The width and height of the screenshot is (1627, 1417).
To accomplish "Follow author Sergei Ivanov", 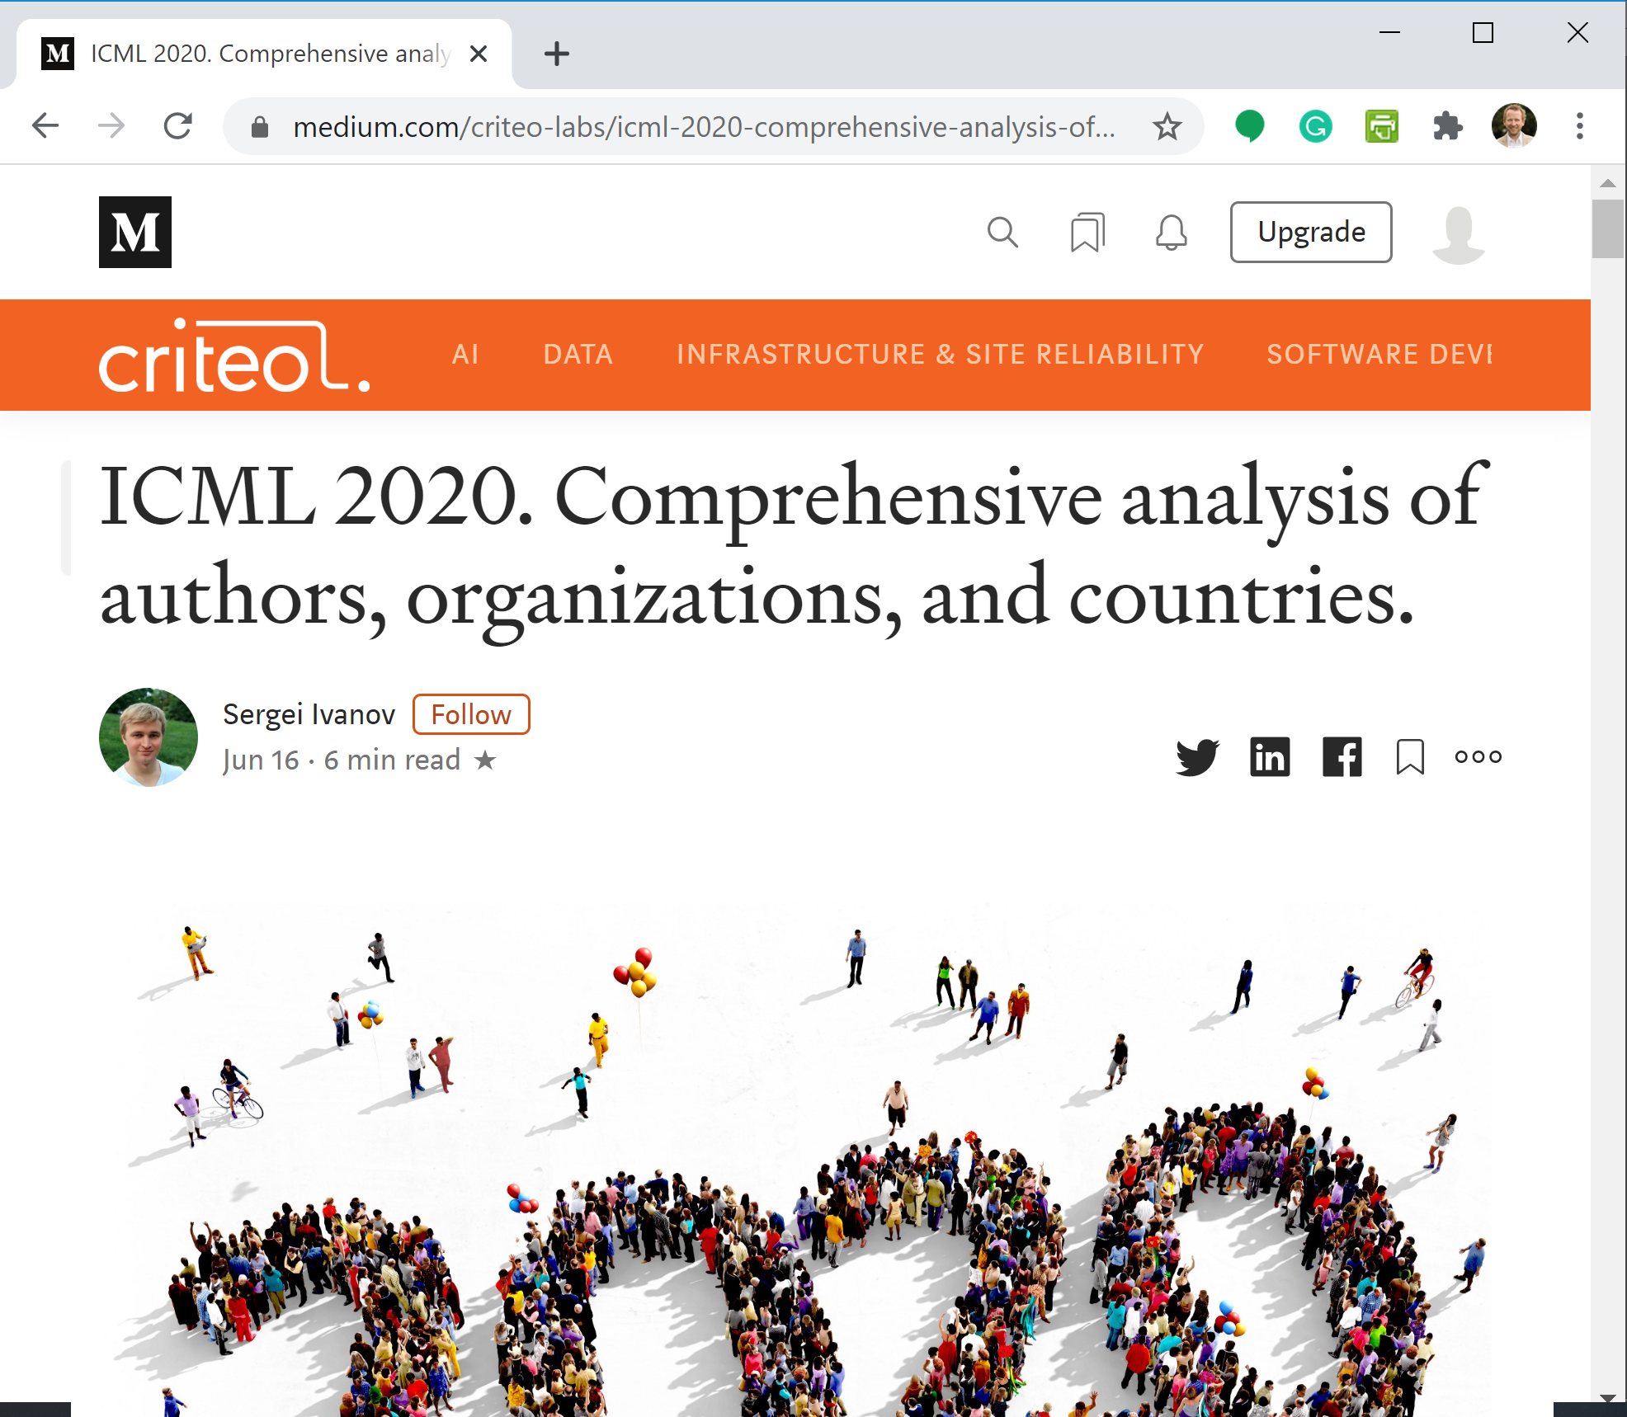I will [470, 714].
